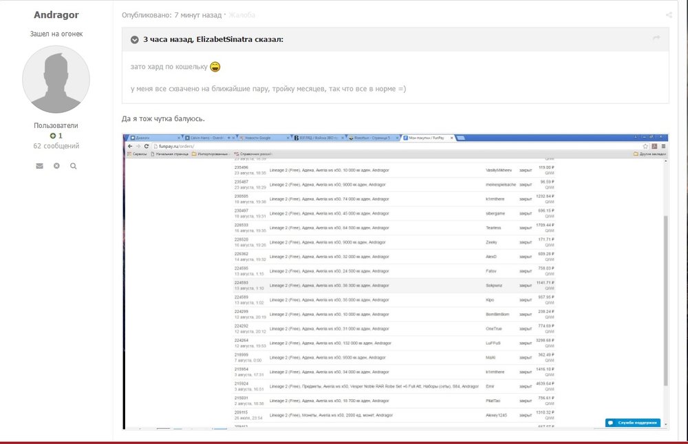Click the circled X ignore icon under the profile
Image resolution: width=688 pixels, height=444 pixels.
click(x=56, y=166)
